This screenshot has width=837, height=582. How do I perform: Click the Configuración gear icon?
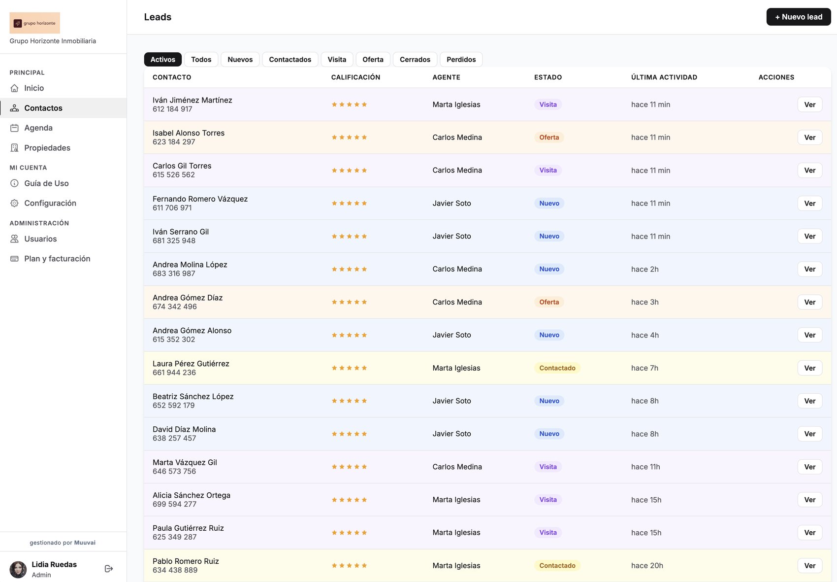15,203
